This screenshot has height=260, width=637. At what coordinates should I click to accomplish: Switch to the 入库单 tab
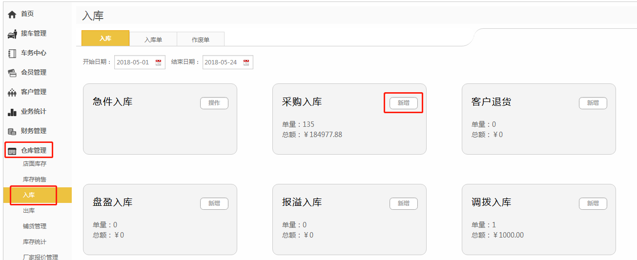153,40
